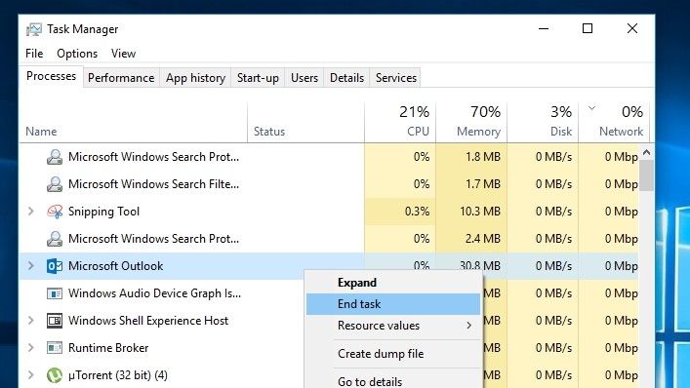Select the Snipping Tool row name
Viewport: 690px width, 388px height.
[103, 212]
